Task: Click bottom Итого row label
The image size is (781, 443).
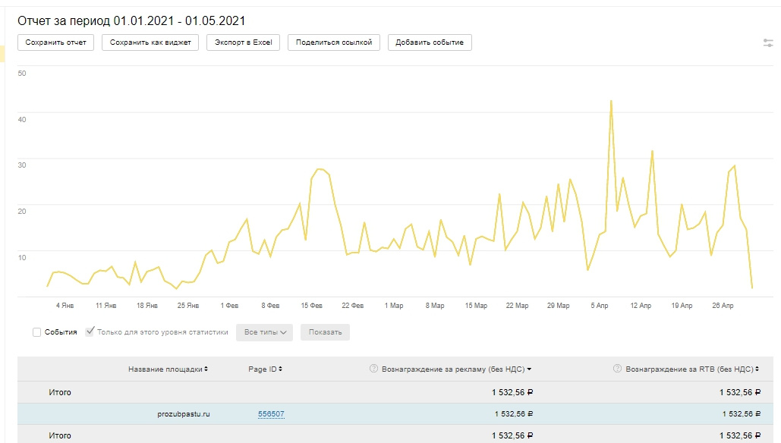Action: tap(60, 435)
